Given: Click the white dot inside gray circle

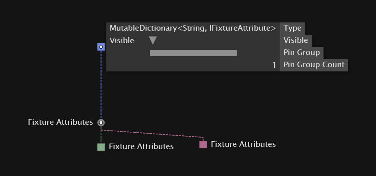Looking at the screenshot, I should [x=101, y=122].
